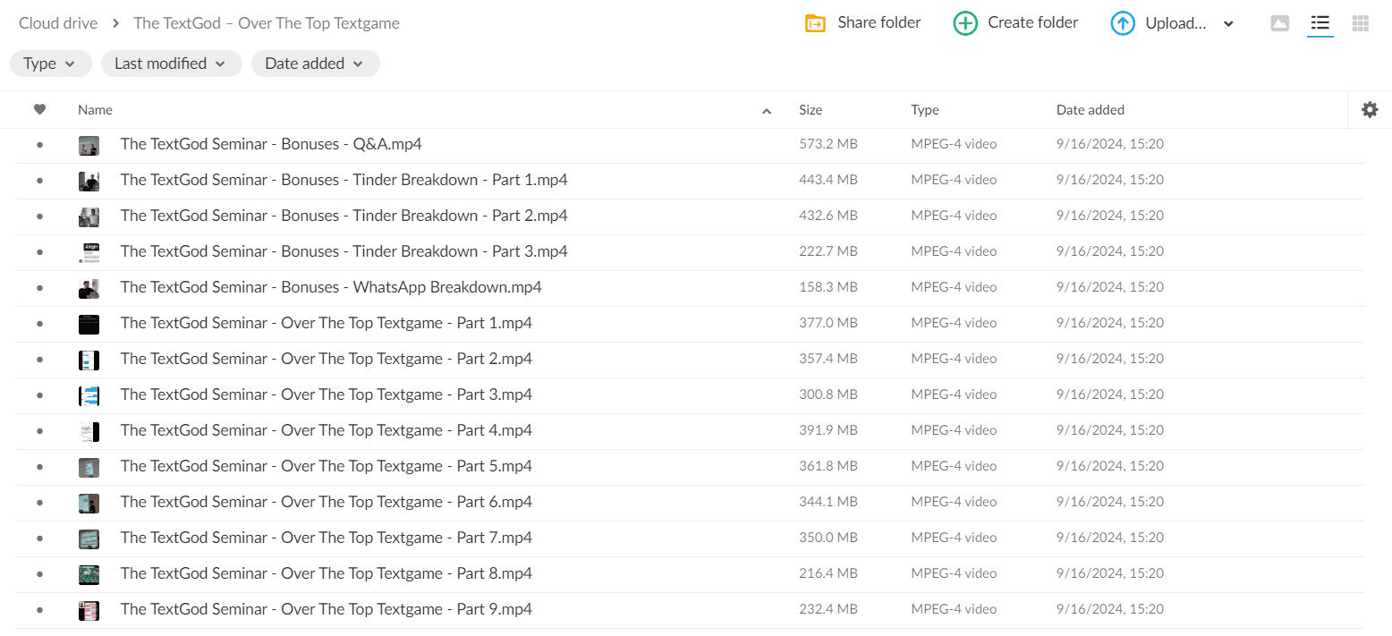Click thumbnail of WhatsApp Breakdown video

click(89, 288)
